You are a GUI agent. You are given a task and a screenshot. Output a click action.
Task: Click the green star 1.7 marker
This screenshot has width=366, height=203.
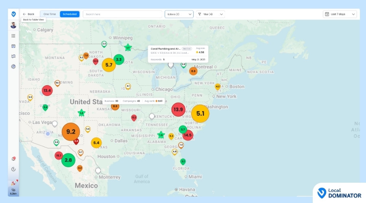[x=128, y=48]
